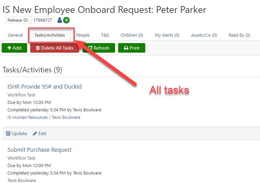Click the blue person icon beside Release ID
Screen dimensions: 260x183
pyautogui.click(x=59, y=20)
